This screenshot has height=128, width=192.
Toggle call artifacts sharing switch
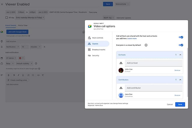tap(181, 37)
